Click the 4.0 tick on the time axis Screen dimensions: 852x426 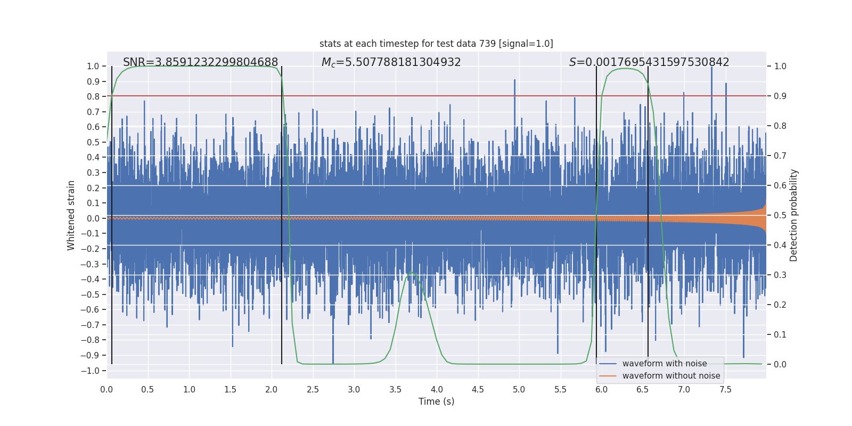pyautogui.click(x=437, y=389)
